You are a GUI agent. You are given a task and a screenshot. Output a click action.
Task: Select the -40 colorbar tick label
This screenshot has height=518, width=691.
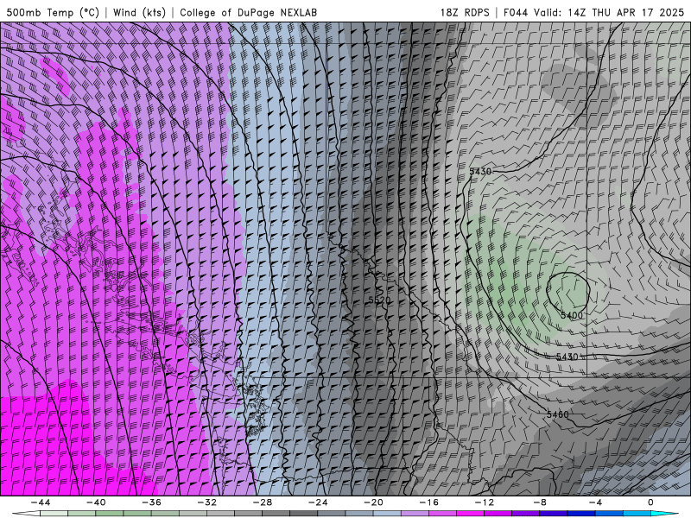coord(96,502)
